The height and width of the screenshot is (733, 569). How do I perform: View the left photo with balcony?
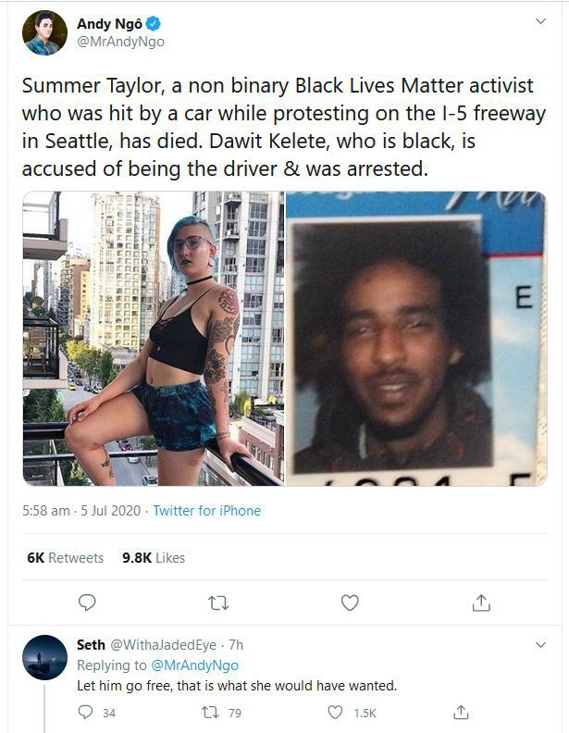click(154, 339)
